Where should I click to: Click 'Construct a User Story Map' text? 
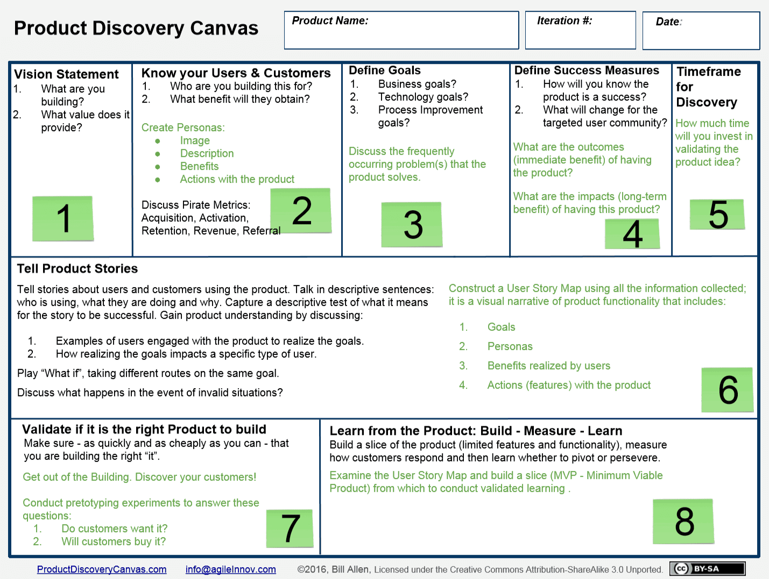tap(597, 295)
